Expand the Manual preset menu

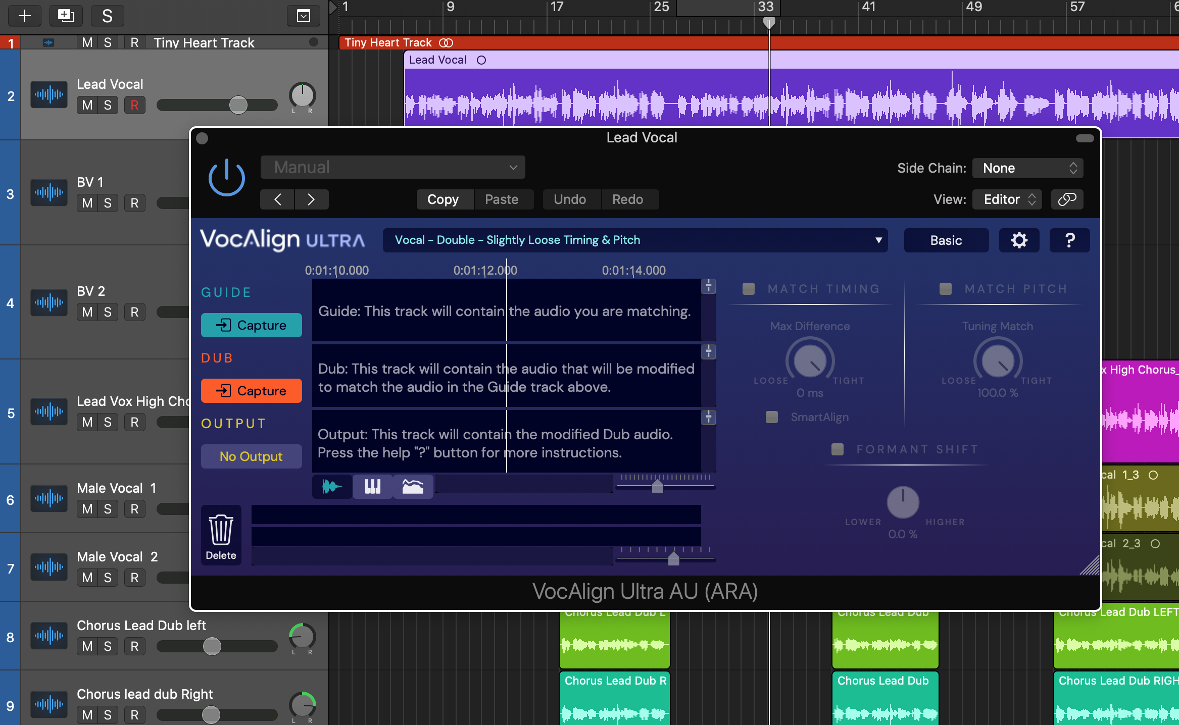(x=392, y=167)
